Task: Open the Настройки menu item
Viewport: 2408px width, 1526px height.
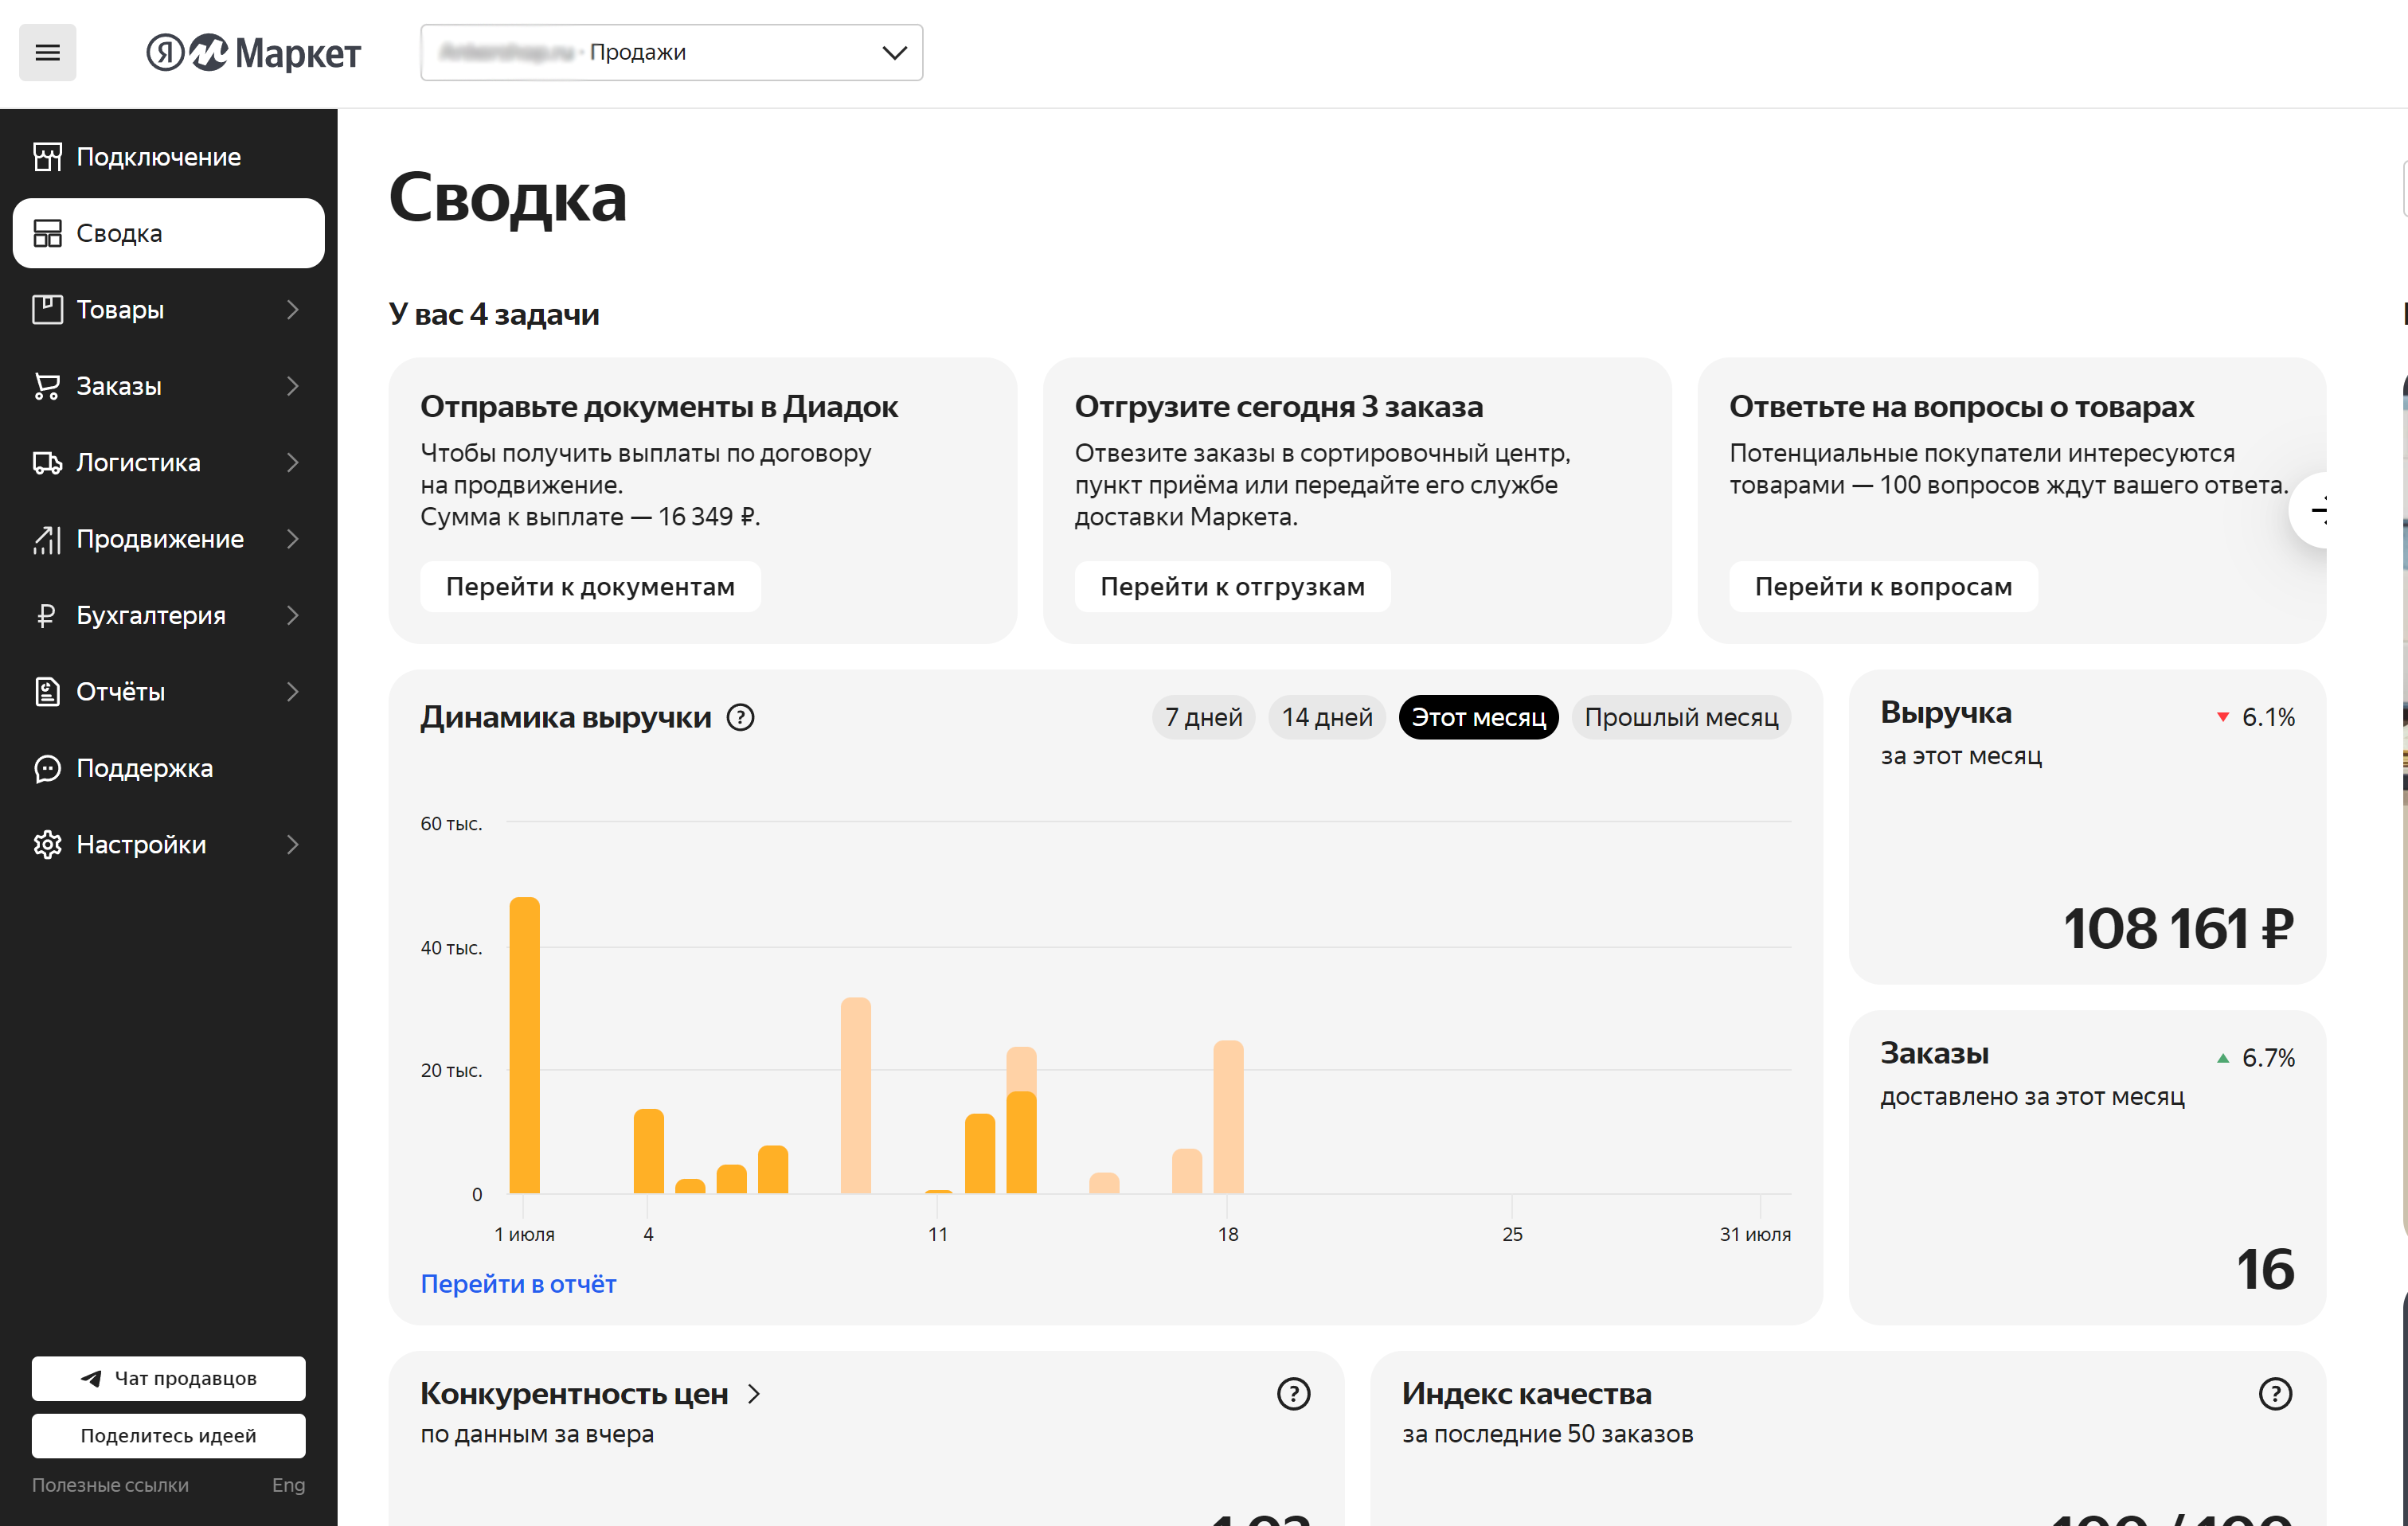Action: tap(168, 845)
